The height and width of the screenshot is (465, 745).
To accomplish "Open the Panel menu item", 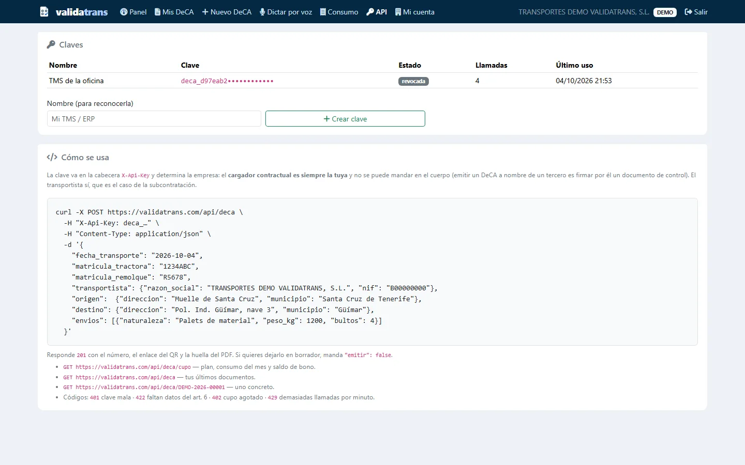I will [133, 12].
